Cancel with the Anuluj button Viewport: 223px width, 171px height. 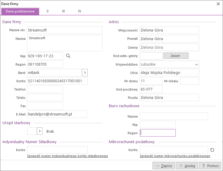(187, 166)
